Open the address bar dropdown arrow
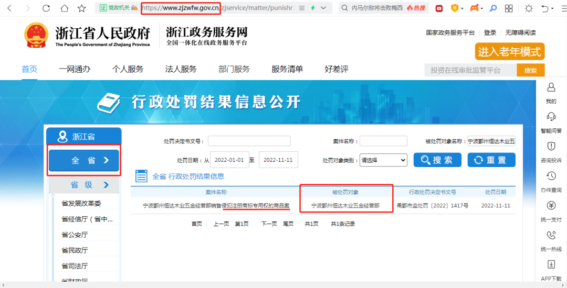 323,8
